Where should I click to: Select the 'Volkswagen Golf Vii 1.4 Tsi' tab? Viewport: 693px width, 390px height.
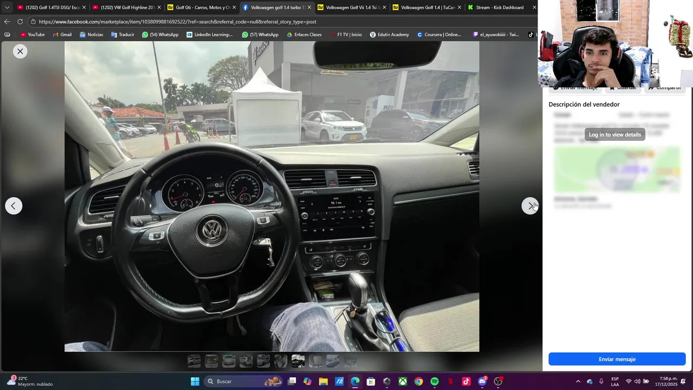pyautogui.click(x=350, y=8)
